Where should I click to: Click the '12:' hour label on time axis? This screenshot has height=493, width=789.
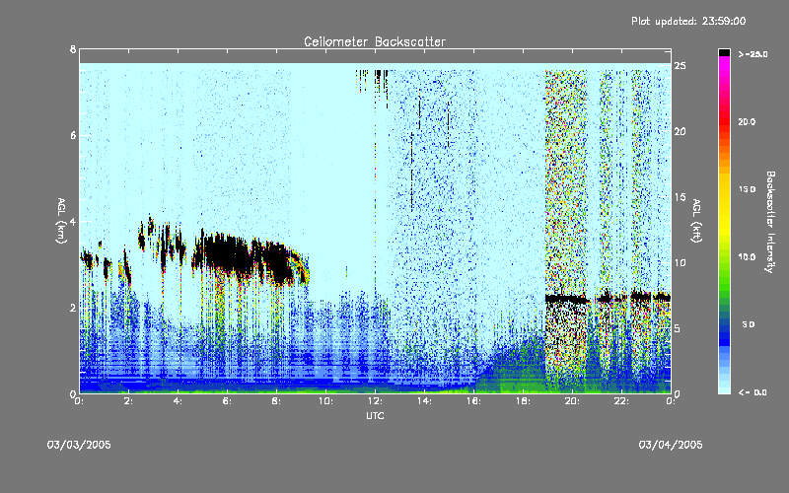point(375,401)
